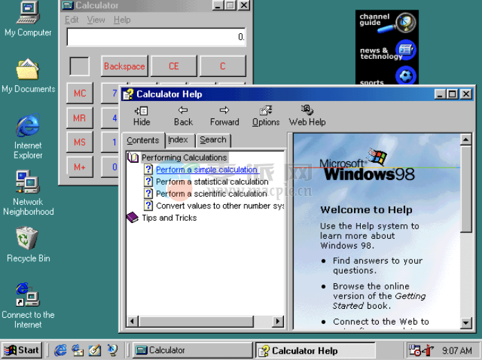
Task: Select Connect to the Internet shortcut
Action: click(x=28, y=305)
